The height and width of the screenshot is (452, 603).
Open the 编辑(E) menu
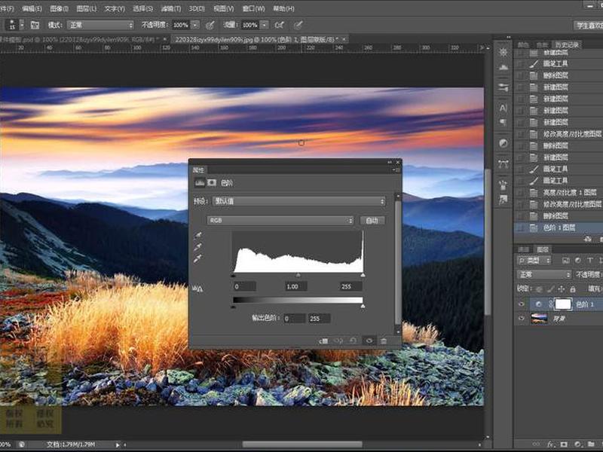[x=32, y=8]
